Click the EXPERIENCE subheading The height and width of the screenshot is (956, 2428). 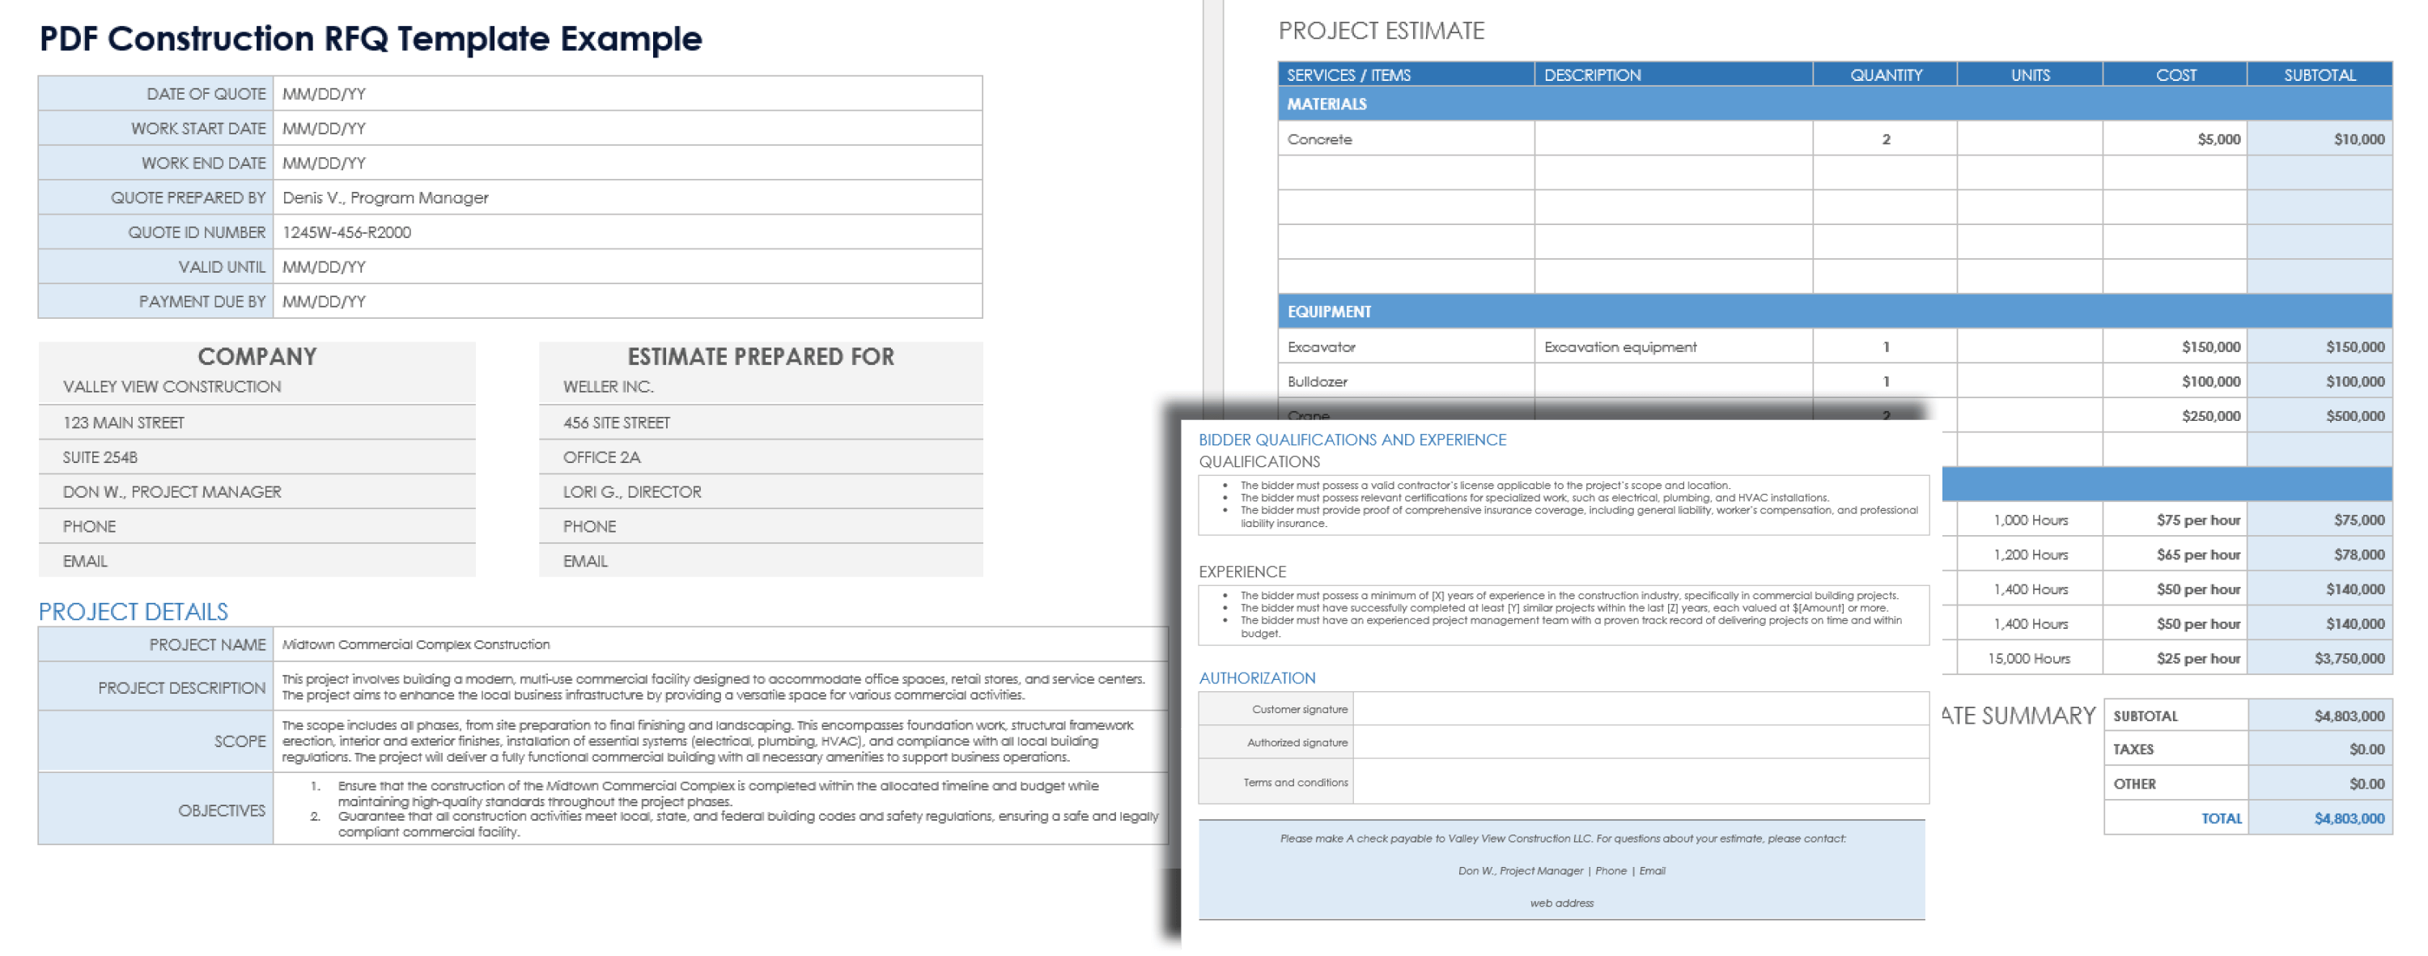click(1242, 572)
